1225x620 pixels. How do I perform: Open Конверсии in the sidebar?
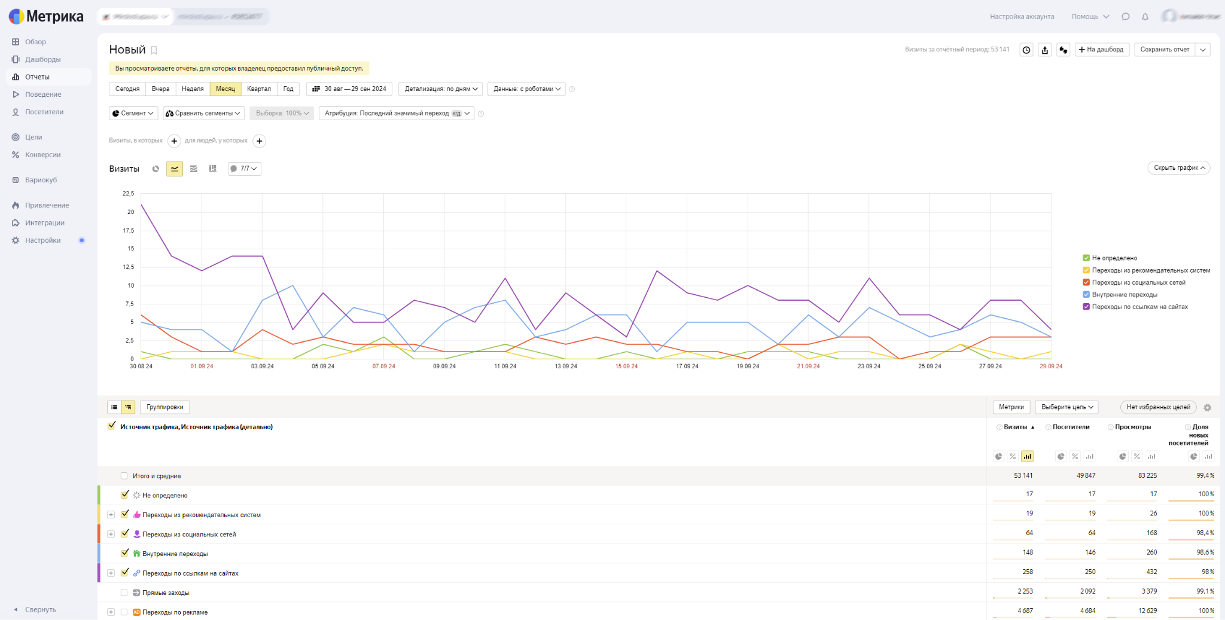pyautogui.click(x=42, y=155)
